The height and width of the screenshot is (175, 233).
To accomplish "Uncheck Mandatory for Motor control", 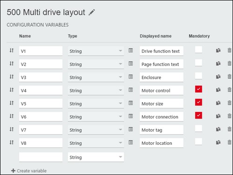I will (x=199, y=89).
